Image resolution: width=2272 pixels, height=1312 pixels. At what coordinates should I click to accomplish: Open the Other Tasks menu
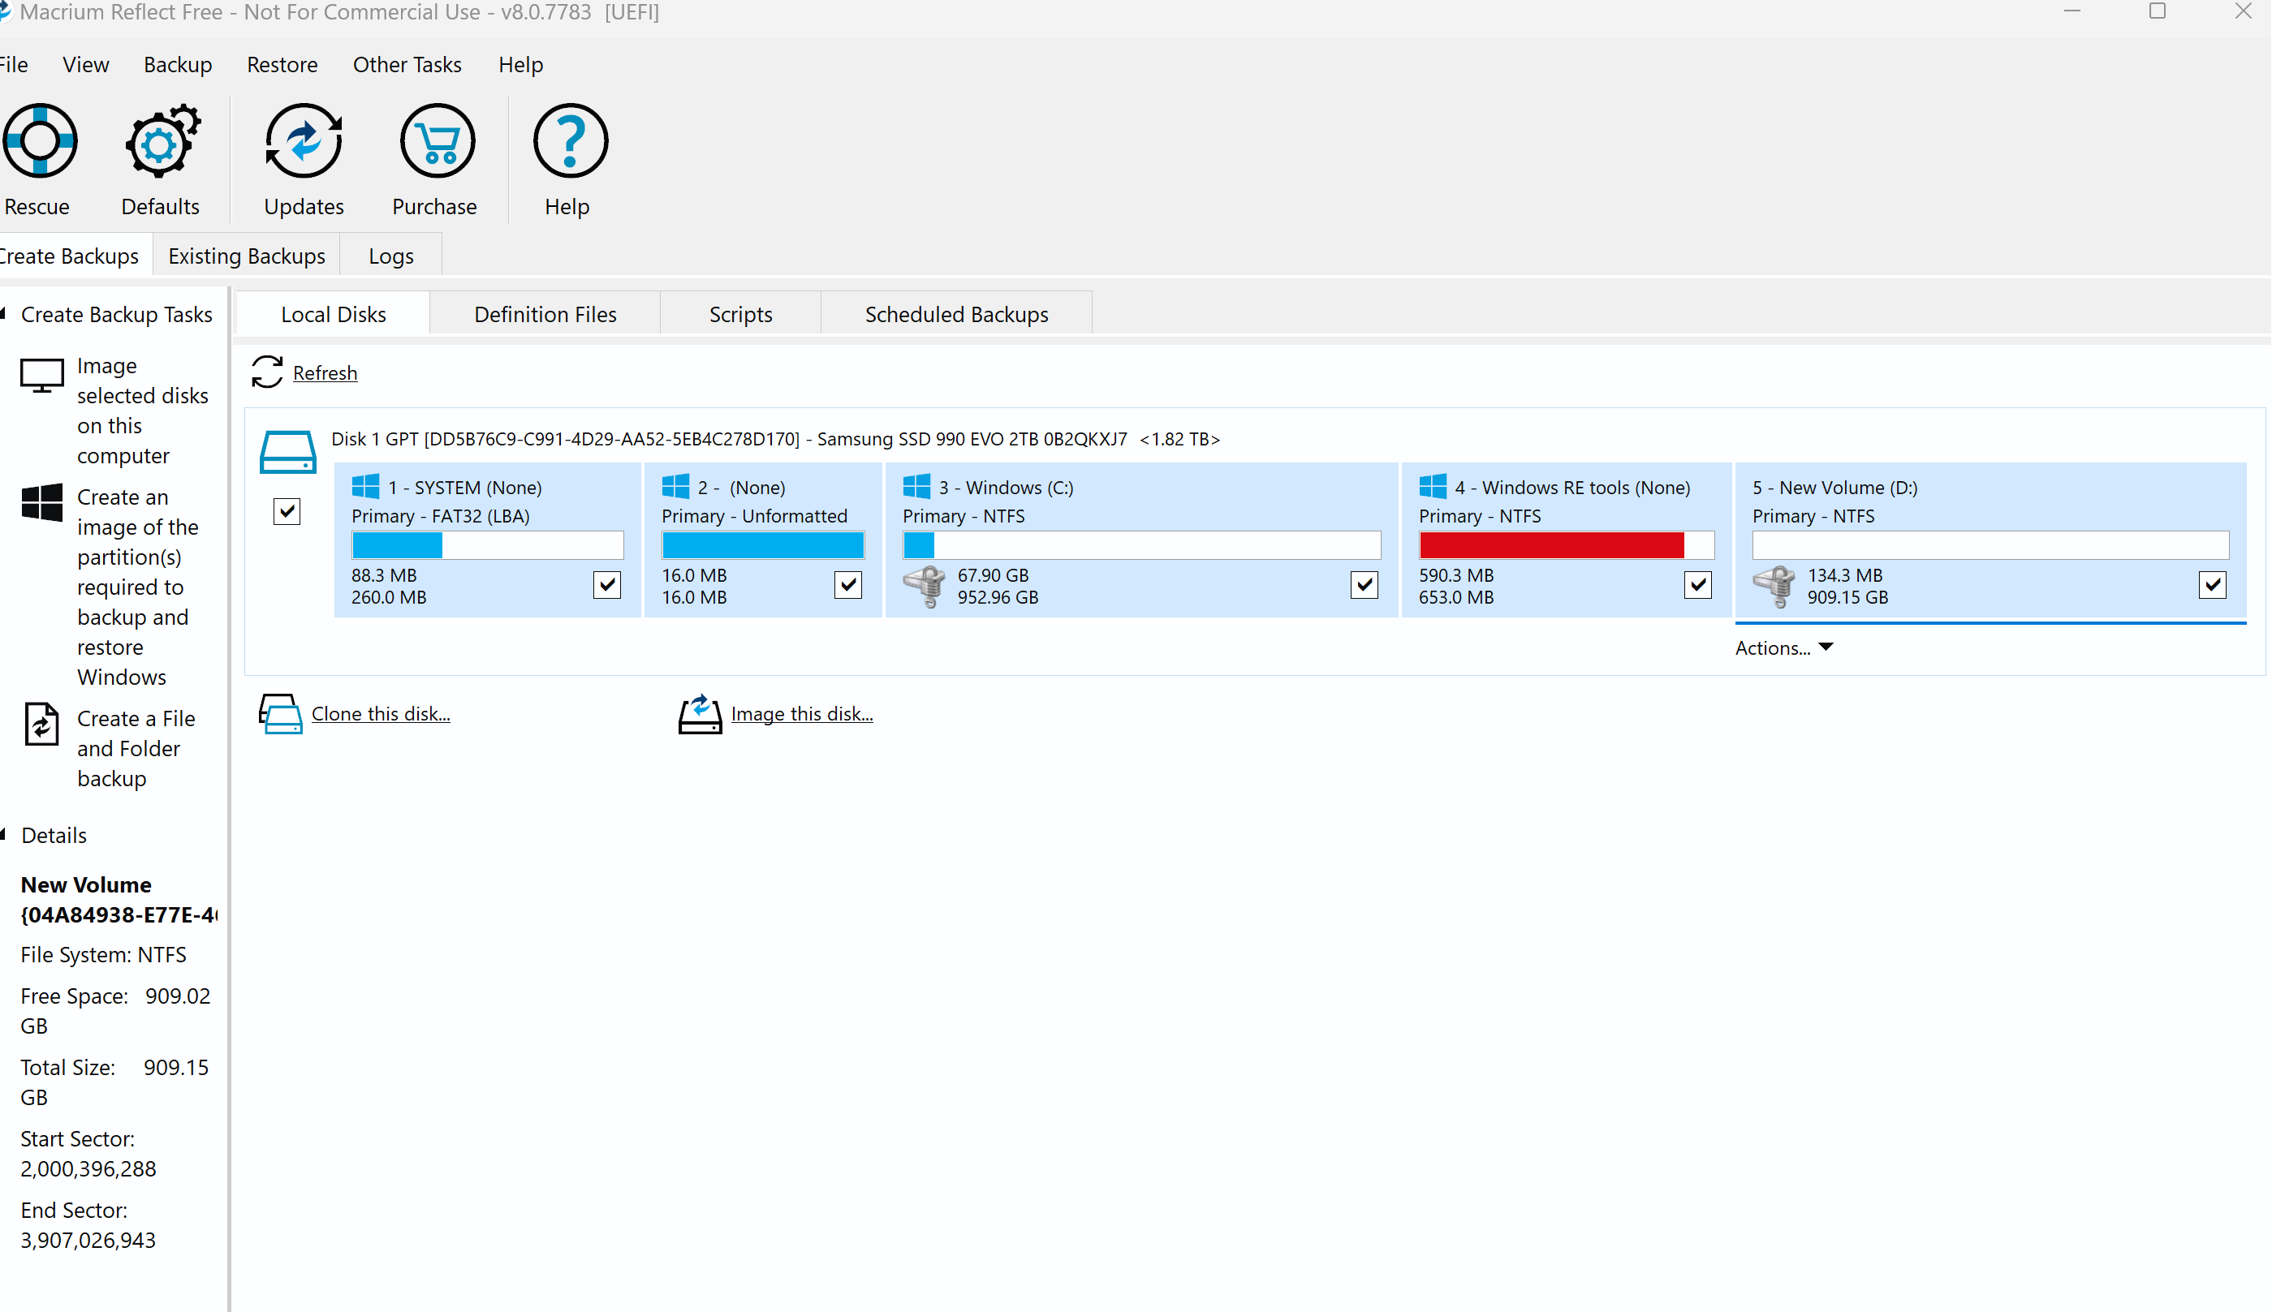pyautogui.click(x=407, y=65)
